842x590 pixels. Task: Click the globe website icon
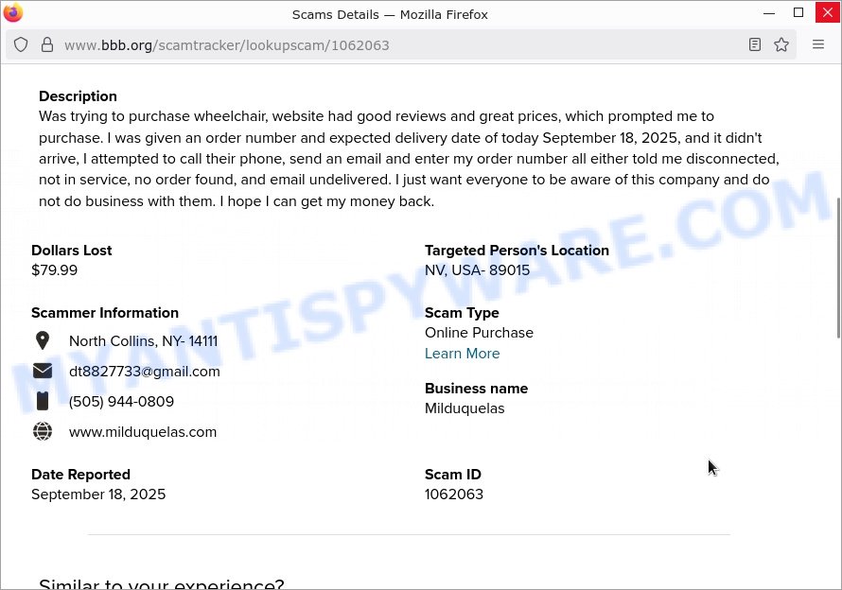coord(43,431)
